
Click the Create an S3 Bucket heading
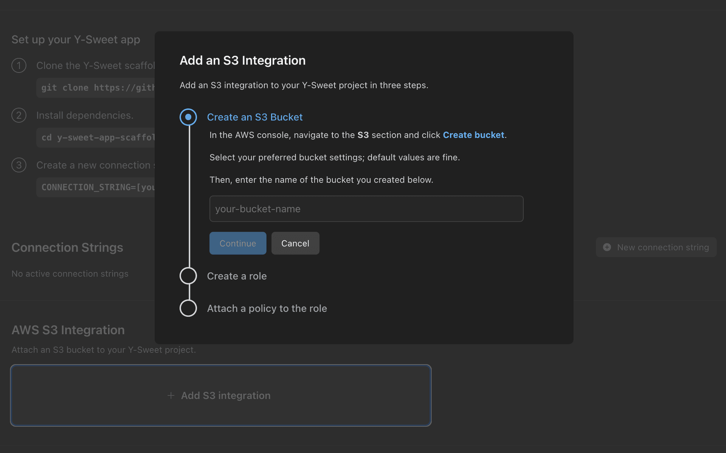(x=255, y=117)
